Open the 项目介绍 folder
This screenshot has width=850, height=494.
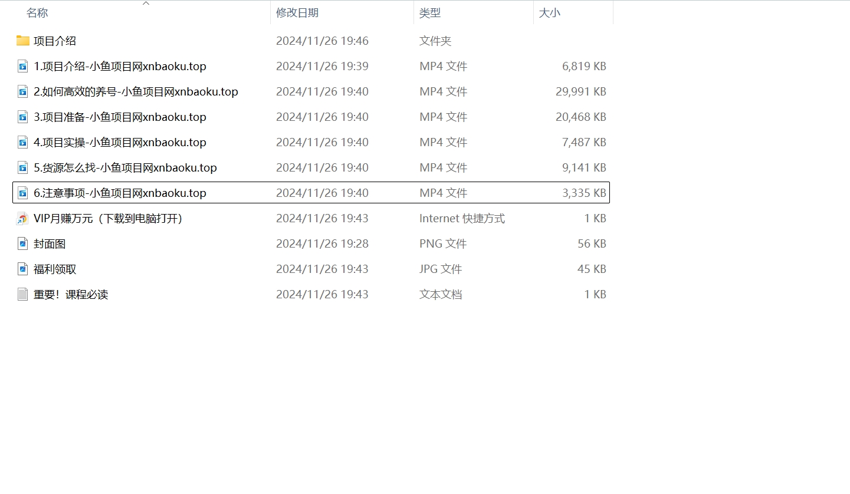59,41
